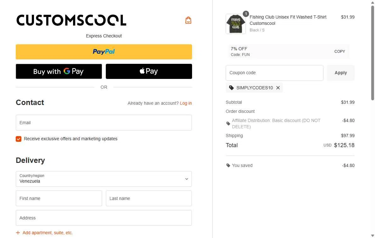Click the Affiliate Distribution discount tag icon
The width and height of the screenshot is (375, 238).
pos(228,124)
